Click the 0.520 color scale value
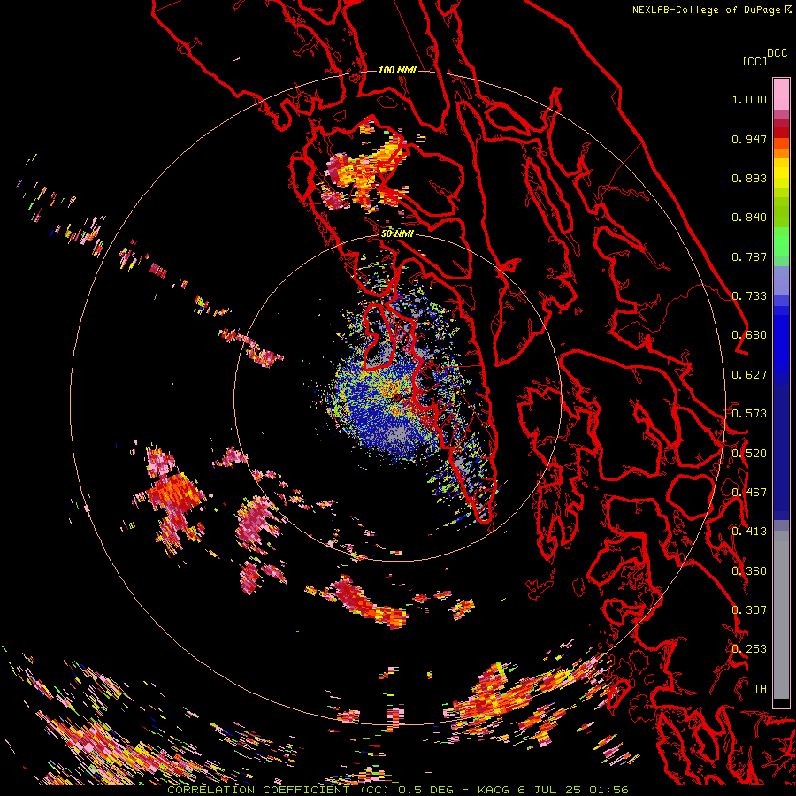 click(x=749, y=454)
